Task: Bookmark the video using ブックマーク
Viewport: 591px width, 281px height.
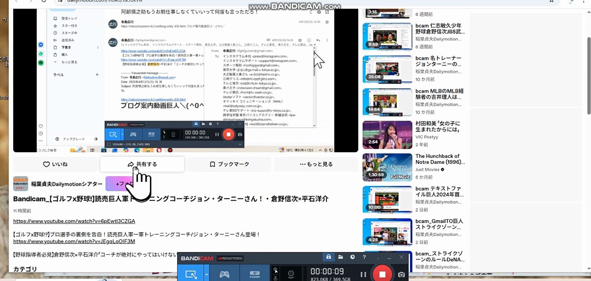Action: pyautogui.click(x=229, y=164)
